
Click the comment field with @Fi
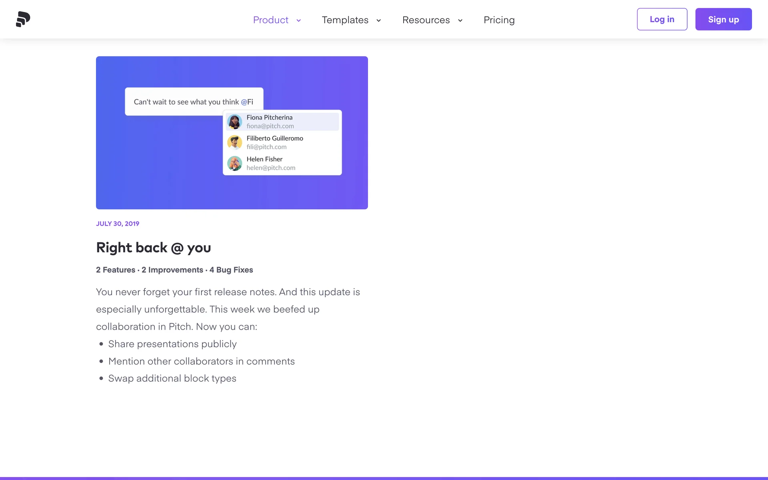(x=194, y=102)
